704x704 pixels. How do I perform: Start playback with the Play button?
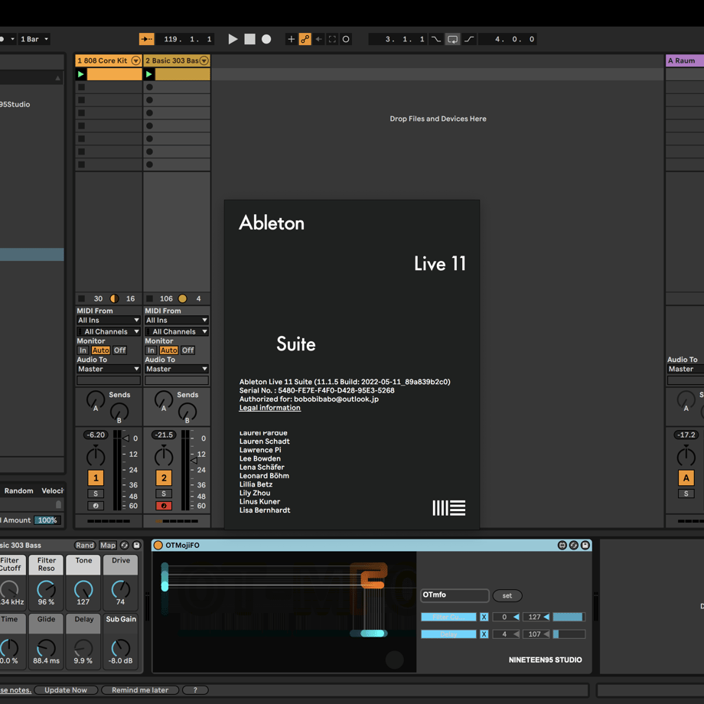coord(233,39)
